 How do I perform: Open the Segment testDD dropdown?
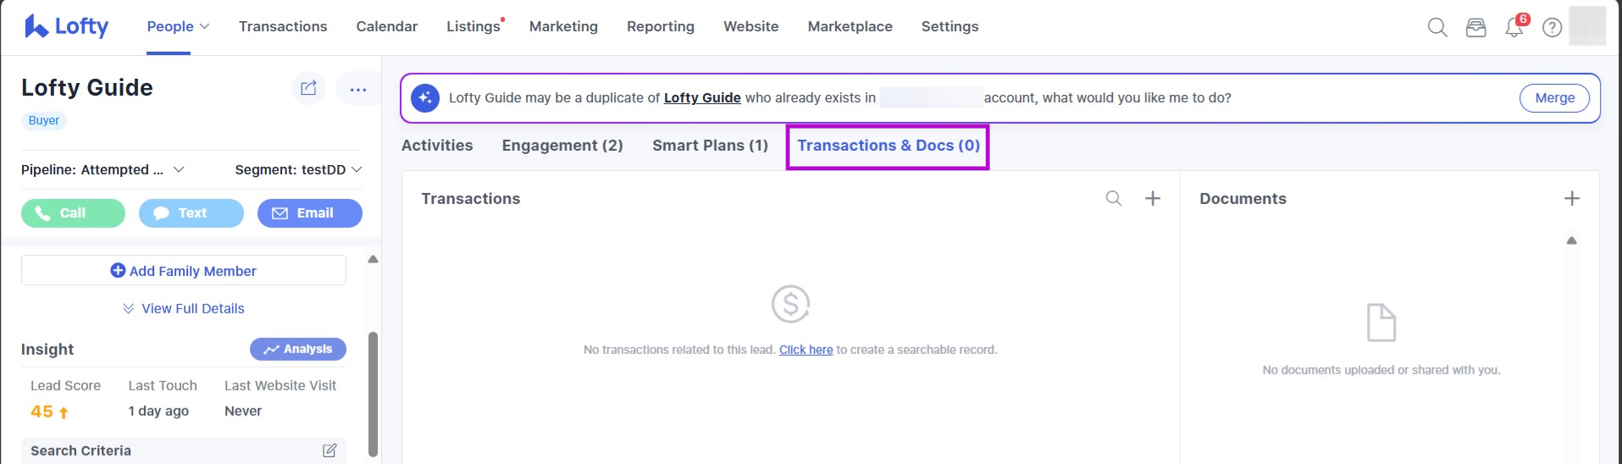pyautogui.click(x=357, y=169)
